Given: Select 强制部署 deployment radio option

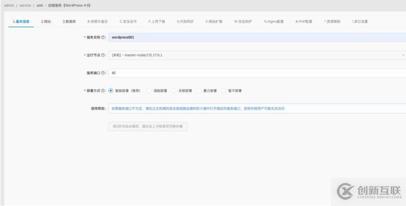Looking at the screenshot, I should tap(149, 91).
